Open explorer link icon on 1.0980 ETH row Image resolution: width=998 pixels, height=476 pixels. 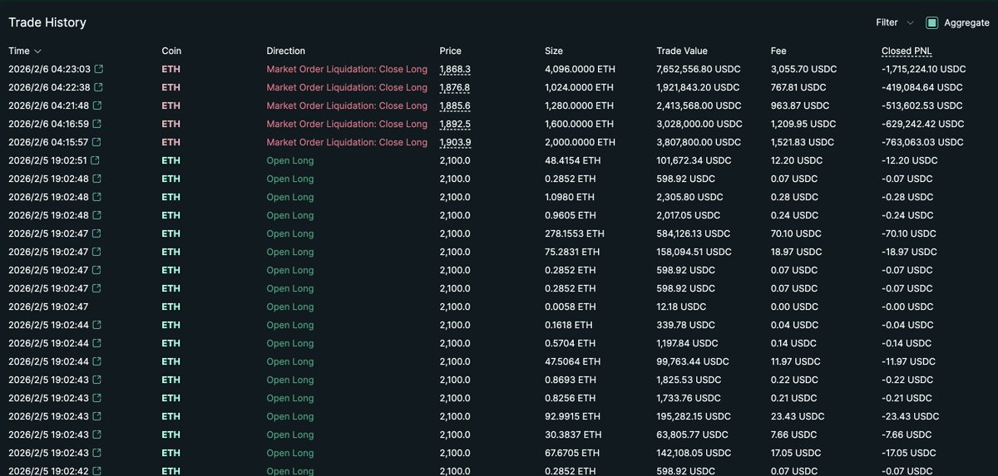(x=96, y=197)
